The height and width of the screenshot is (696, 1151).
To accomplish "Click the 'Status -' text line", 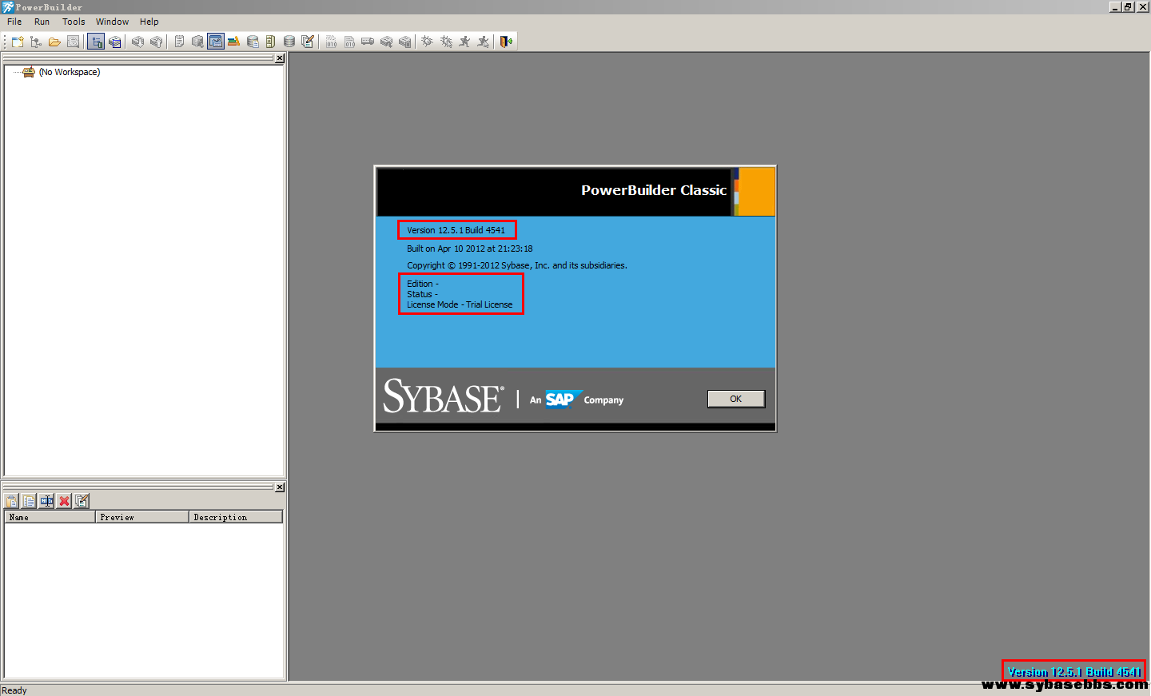I will point(422,294).
